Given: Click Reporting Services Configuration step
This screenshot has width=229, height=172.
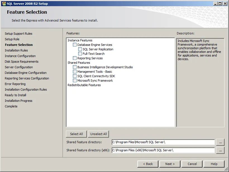Looking at the screenshot, I should pos(27,78).
